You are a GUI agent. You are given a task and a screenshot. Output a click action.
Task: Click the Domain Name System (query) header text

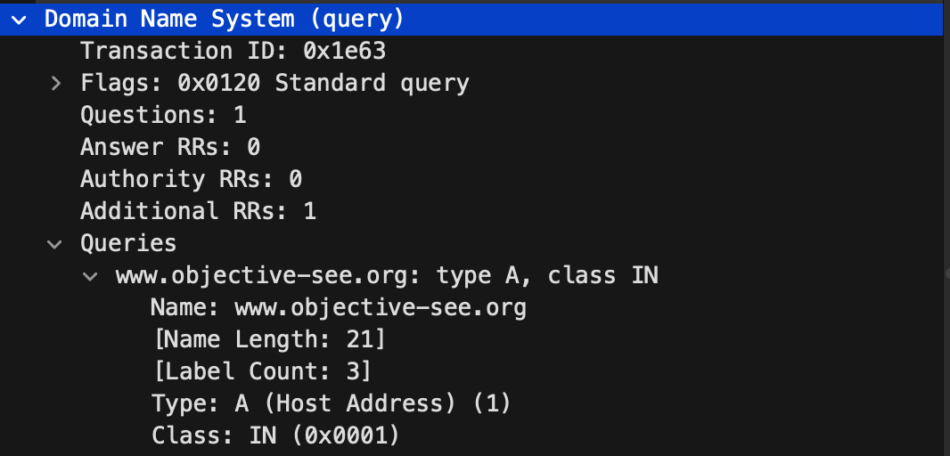pos(225,20)
